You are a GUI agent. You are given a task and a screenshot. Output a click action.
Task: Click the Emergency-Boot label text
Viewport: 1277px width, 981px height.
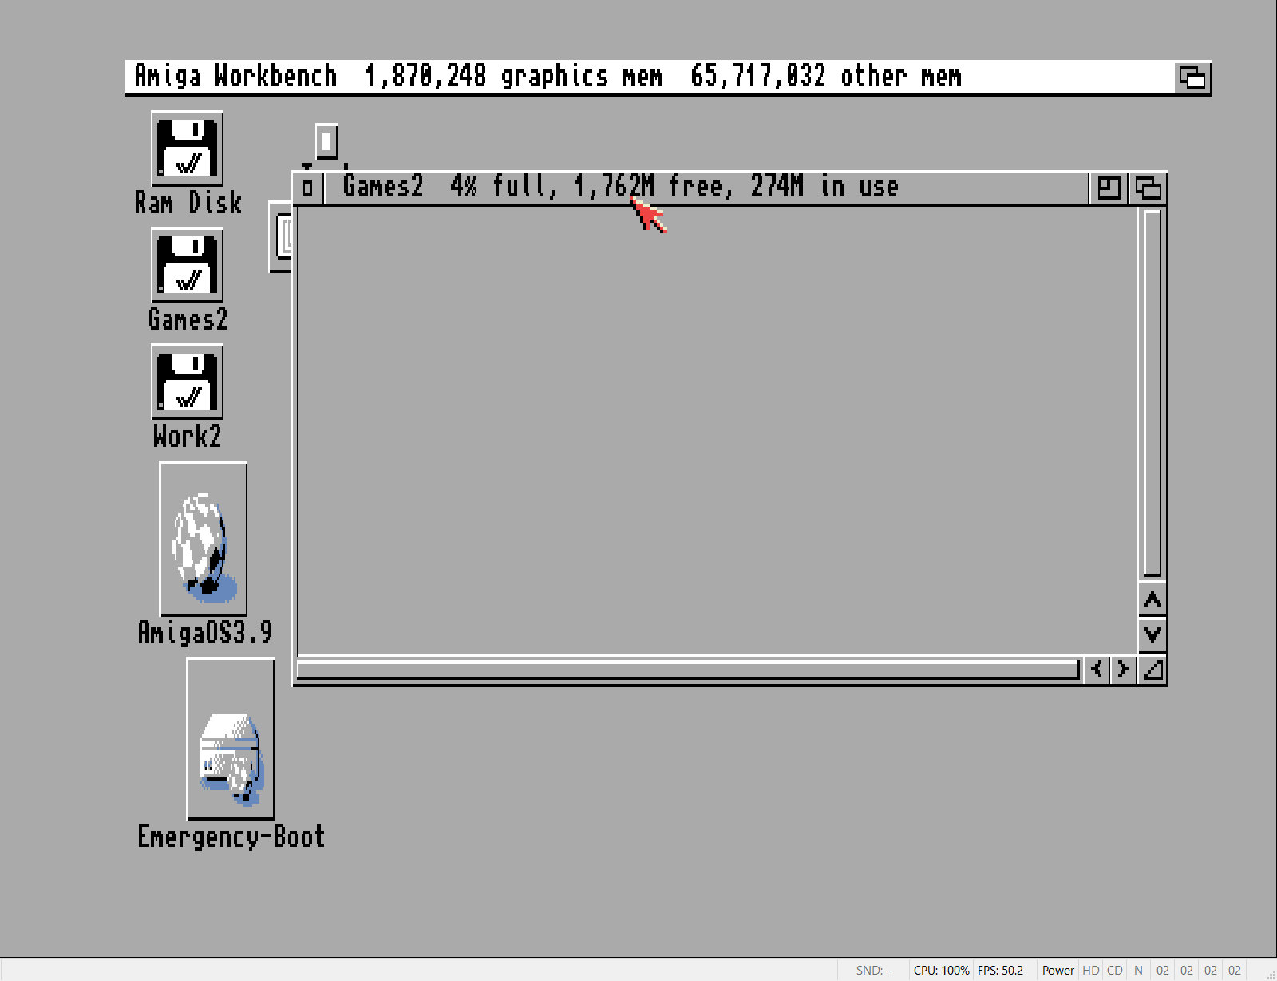231,837
